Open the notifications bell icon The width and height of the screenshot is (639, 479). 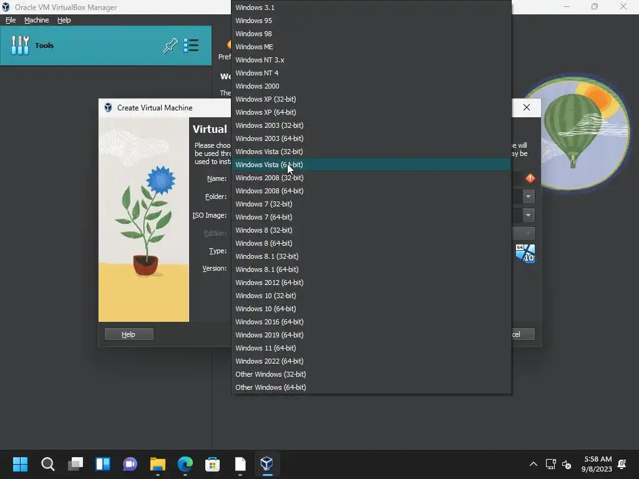[622, 464]
